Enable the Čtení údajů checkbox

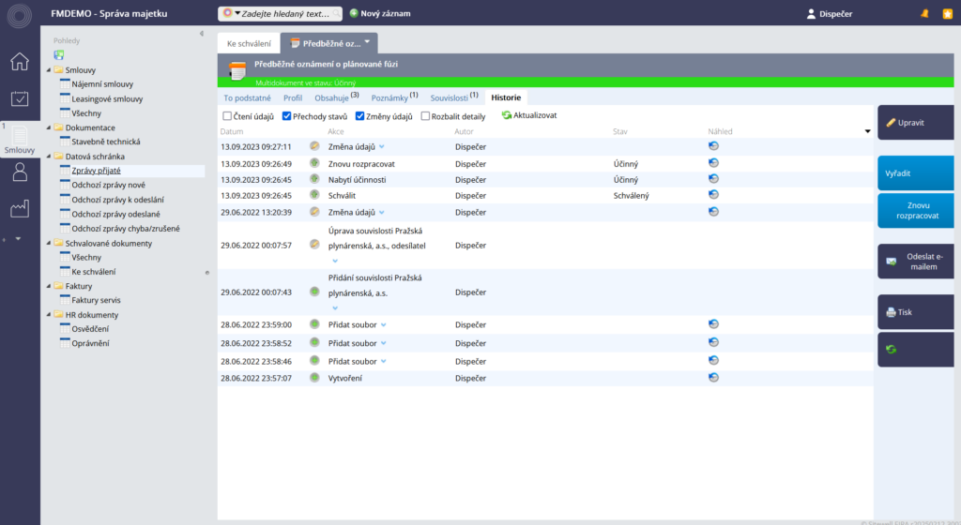click(x=227, y=116)
